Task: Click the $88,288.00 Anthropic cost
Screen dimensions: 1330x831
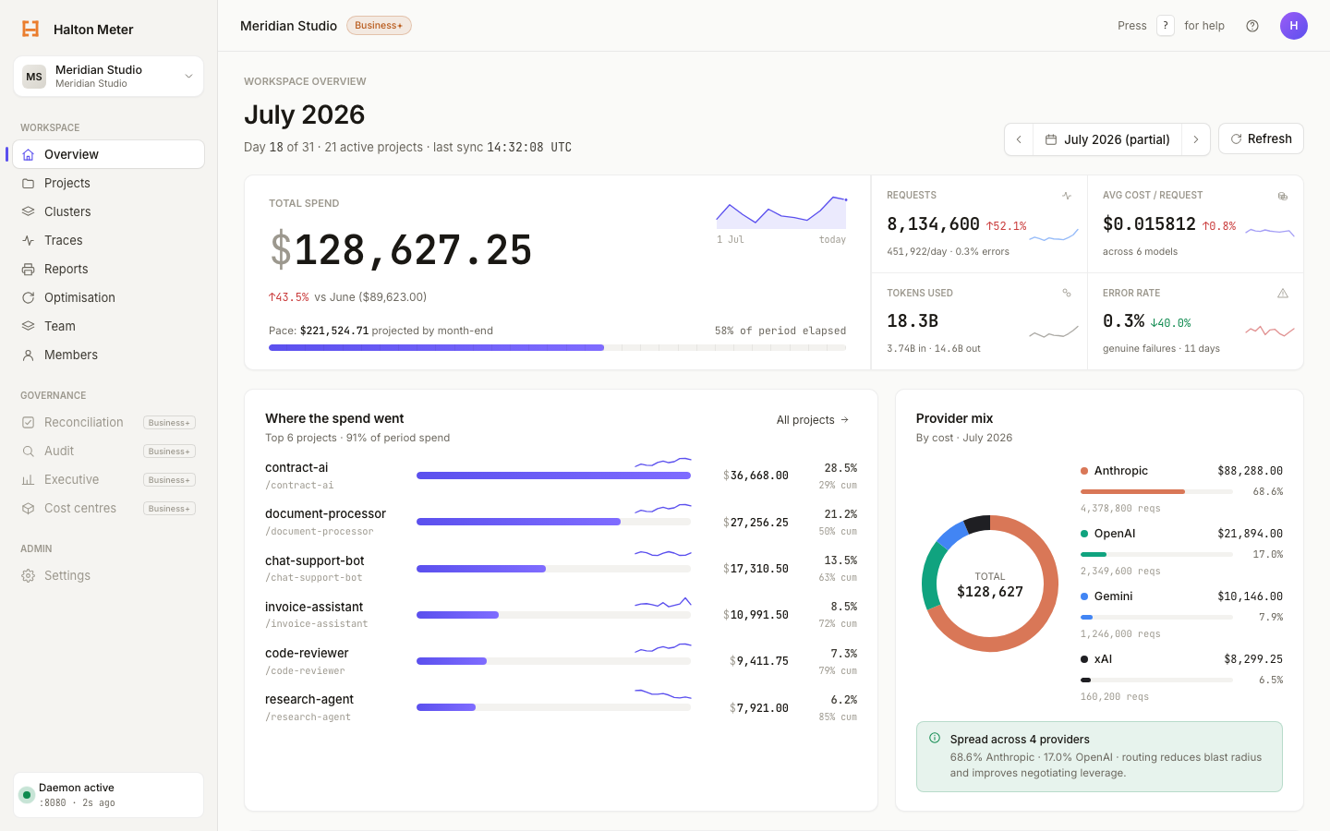Action: point(1250,471)
